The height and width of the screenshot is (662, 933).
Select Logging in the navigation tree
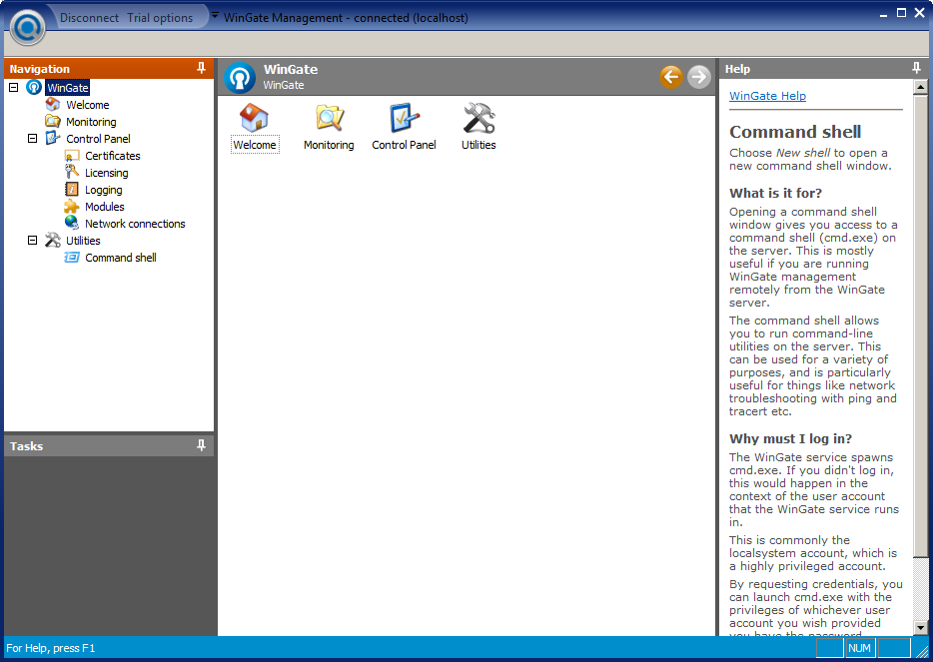coord(104,190)
